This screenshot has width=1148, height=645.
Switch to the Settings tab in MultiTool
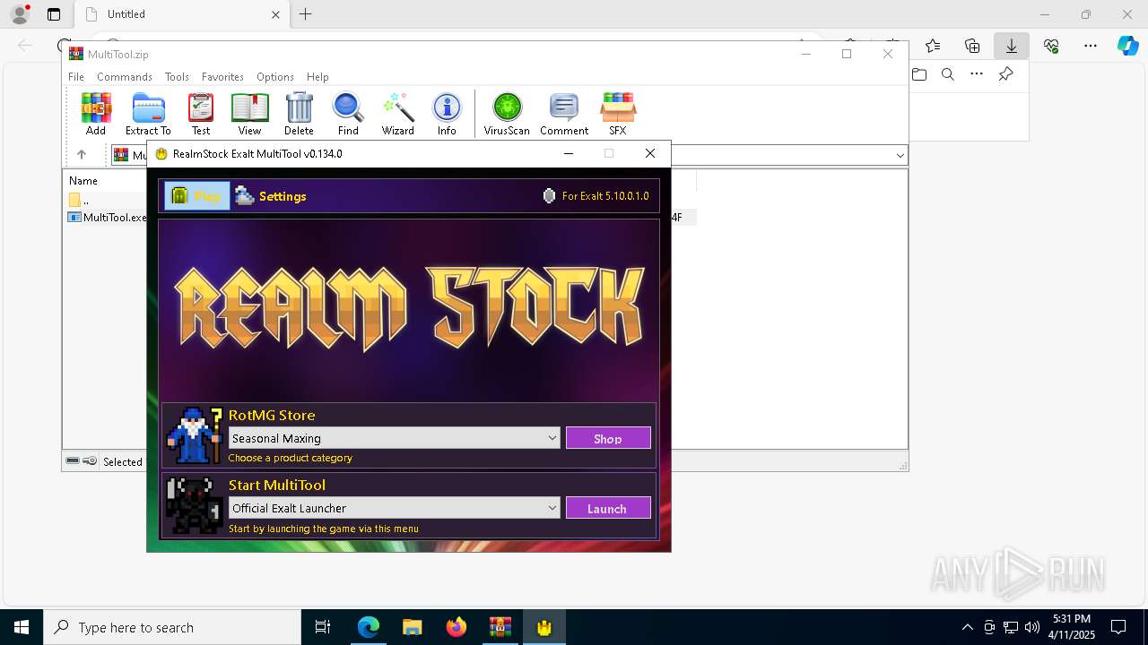[270, 196]
